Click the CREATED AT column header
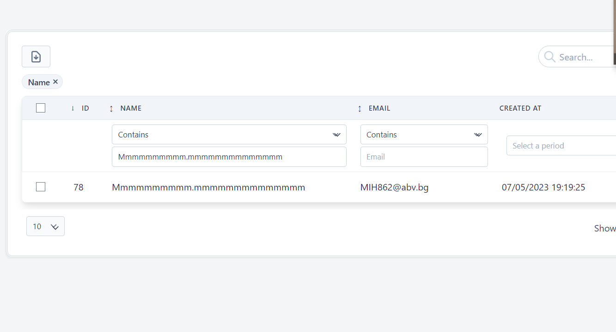 [x=520, y=108]
